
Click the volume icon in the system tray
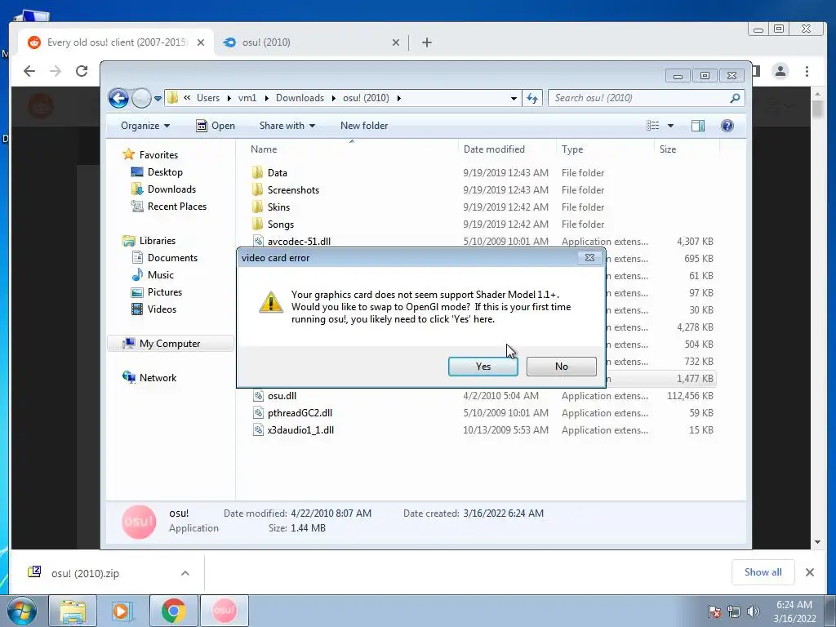point(754,611)
